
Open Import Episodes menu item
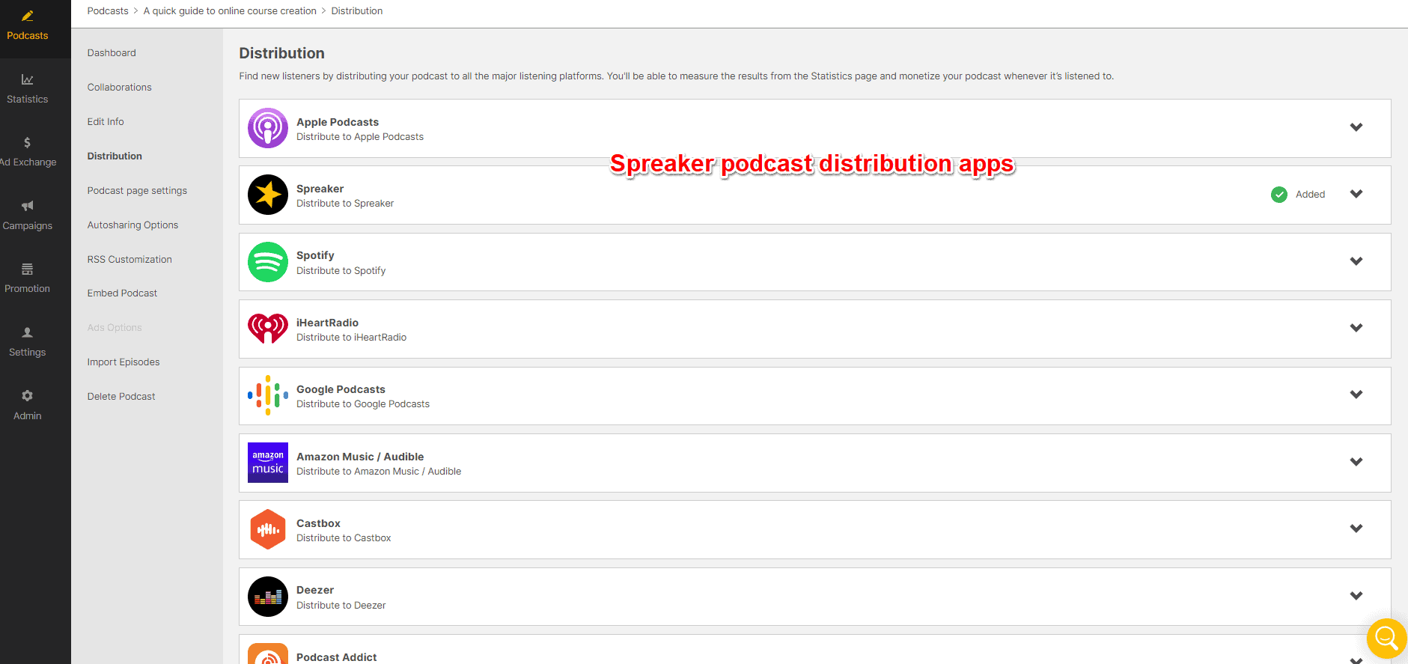click(x=124, y=362)
